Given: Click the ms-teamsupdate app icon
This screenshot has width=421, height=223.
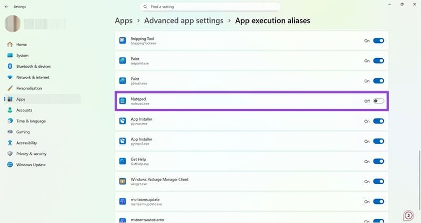Looking at the screenshot, I should pyautogui.click(x=122, y=201).
